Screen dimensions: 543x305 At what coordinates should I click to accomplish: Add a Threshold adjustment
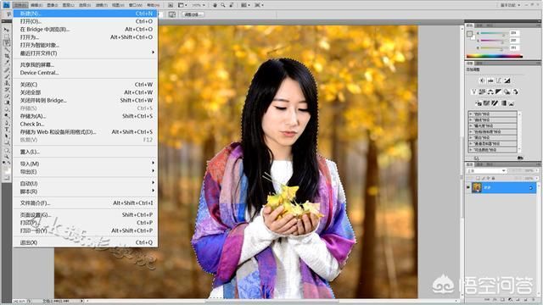[x=494, y=103]
